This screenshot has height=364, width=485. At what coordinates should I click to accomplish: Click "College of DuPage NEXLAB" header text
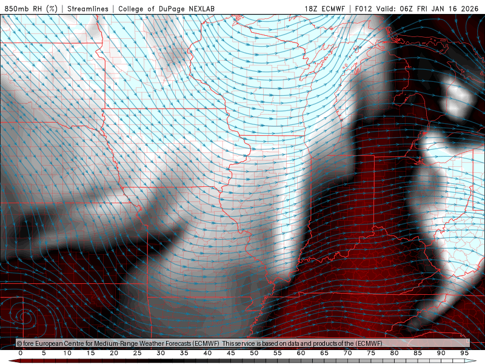(x=166, y=8)
